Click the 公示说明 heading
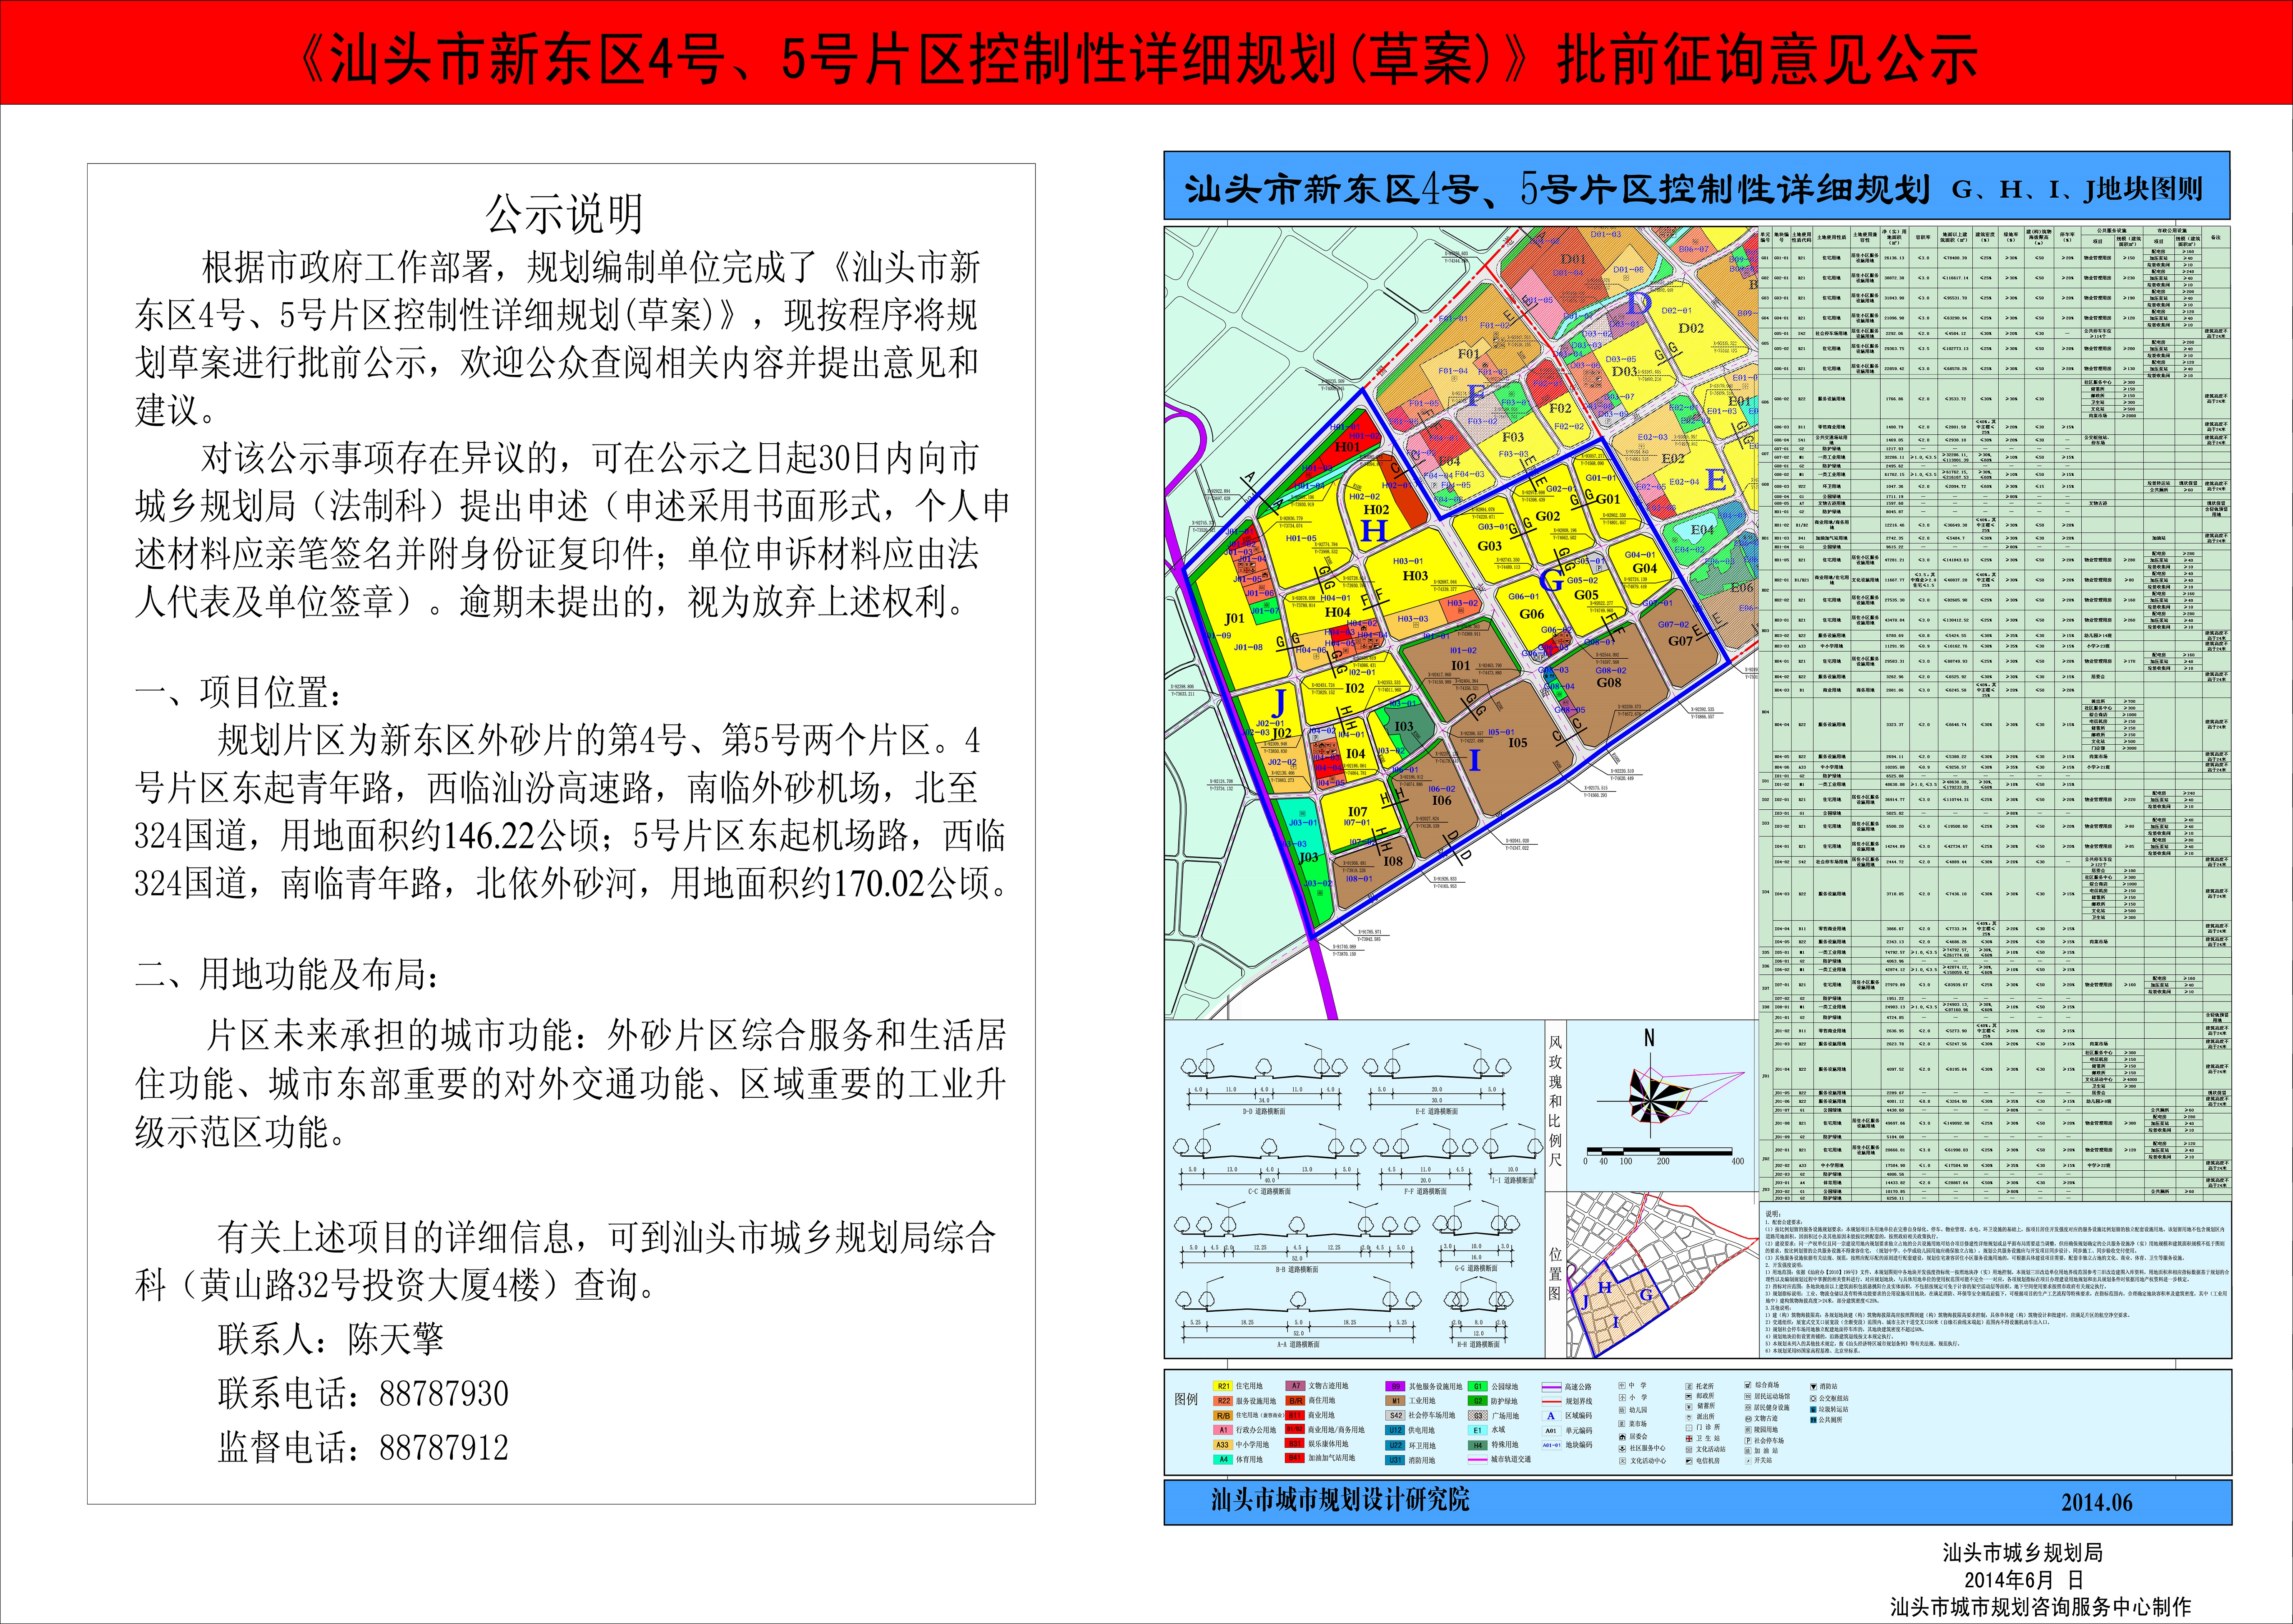The image size is (2293, 1624). [x=564, y=213]
